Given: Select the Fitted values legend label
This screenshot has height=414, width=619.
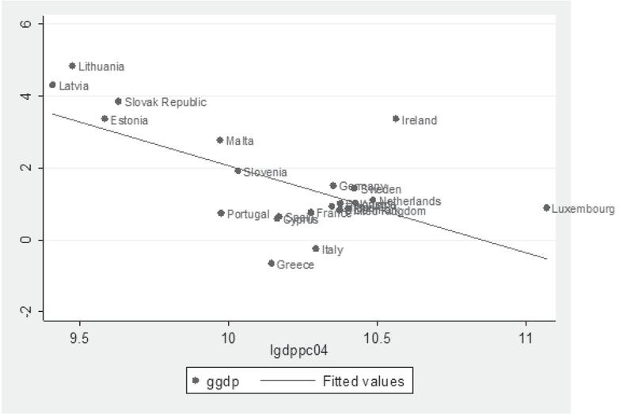Looking at the screenshot, I should (x=363, y=381).
